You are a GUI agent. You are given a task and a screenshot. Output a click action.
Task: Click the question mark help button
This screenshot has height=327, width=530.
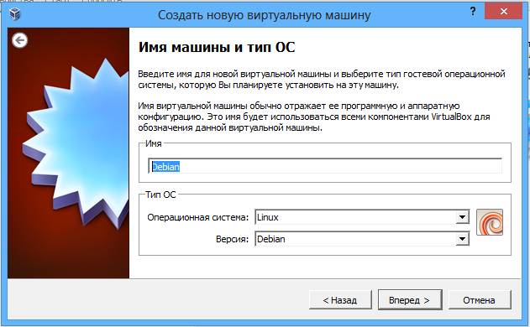pyautogui.click(x=473, y=12)
